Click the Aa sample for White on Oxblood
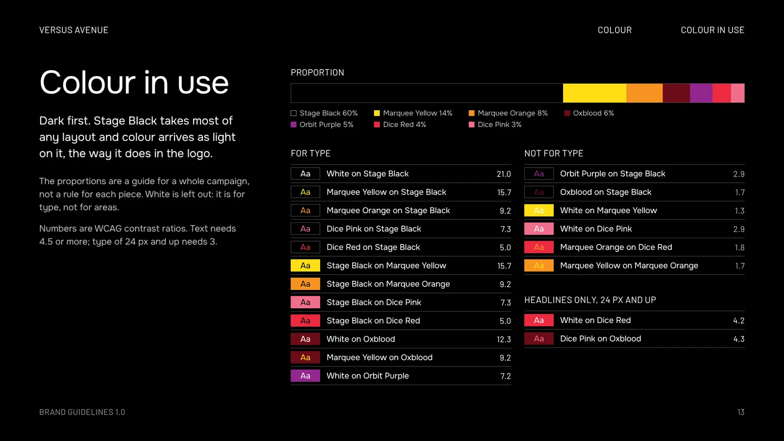 (x=305, y=339)
